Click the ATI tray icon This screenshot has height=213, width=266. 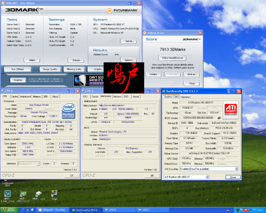coord(245,210)
